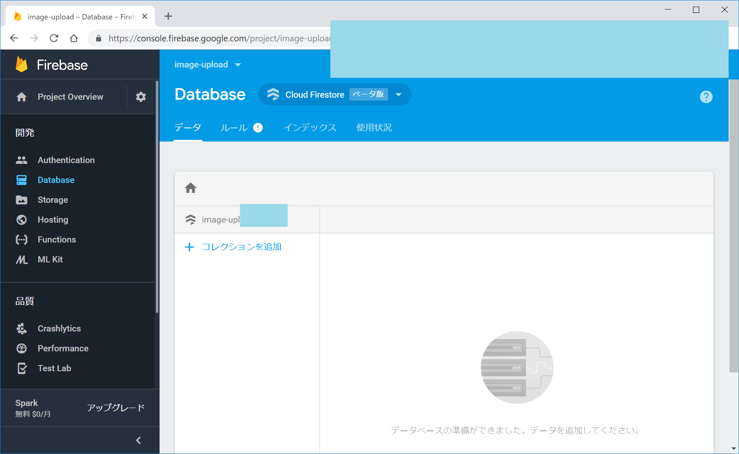Image resolution: width=739 pixels, height=454 pixels.
Task: Open Authentication in the sidebar
Action: tap(66, 160)
